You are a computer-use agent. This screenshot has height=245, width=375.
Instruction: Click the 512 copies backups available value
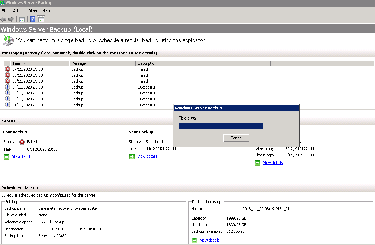pyautogui.click(x=235, y=232)
